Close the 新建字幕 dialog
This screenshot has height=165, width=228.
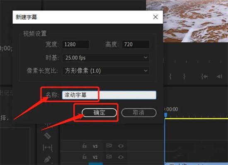pos(155,17)
